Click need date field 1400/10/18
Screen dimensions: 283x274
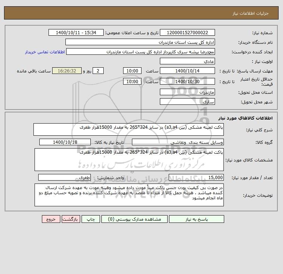(65, 142)
